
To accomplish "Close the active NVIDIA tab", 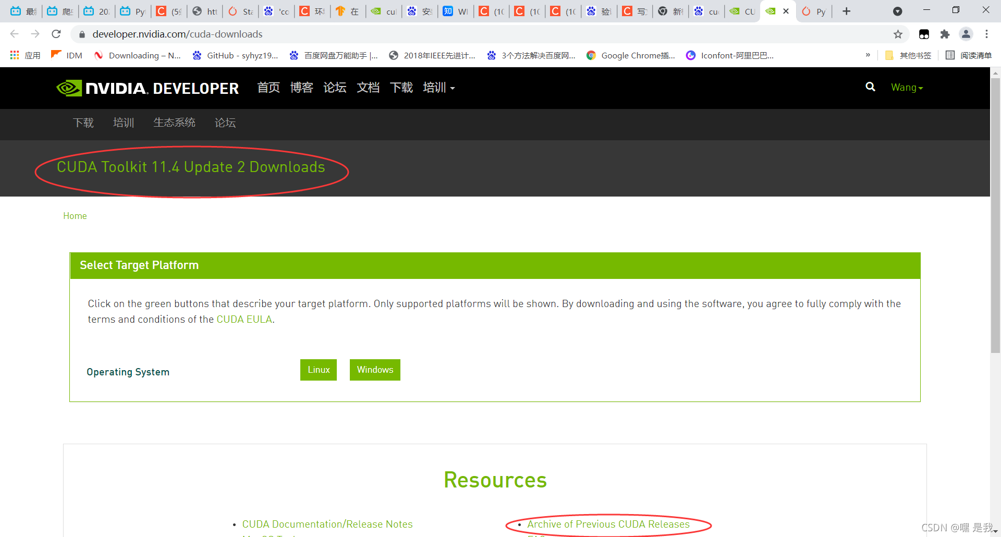I will click(786, 11).
